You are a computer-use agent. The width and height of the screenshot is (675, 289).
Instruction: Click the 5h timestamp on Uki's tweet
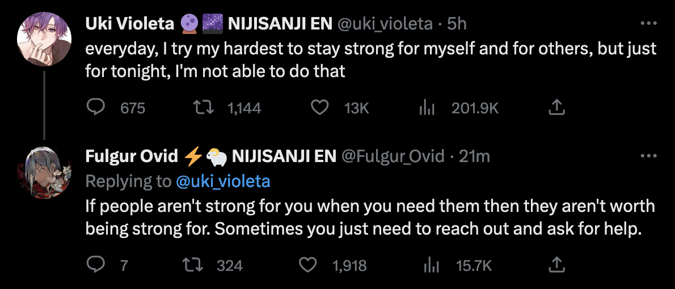(455, 24)
